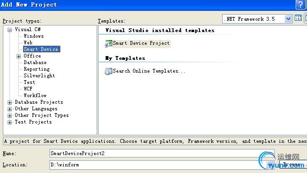
Task: Select the Database project type
Action: coord(35,62)
